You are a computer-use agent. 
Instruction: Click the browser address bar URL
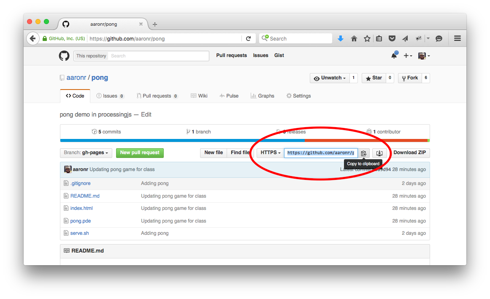127,39
